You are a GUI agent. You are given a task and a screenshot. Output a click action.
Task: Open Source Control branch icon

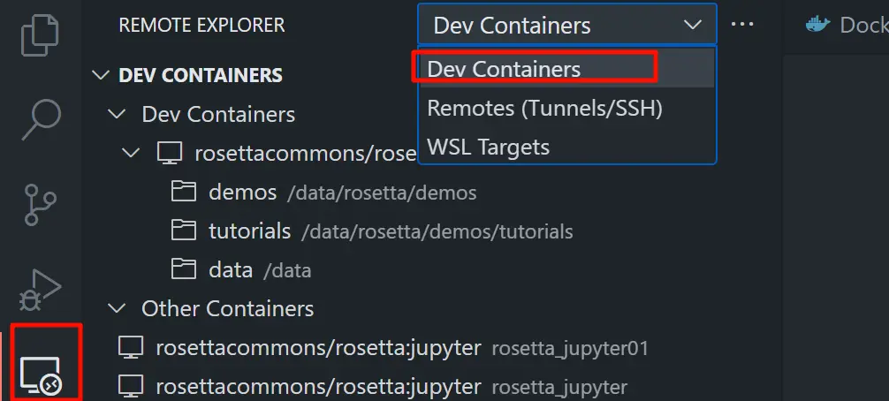[41, 205]
